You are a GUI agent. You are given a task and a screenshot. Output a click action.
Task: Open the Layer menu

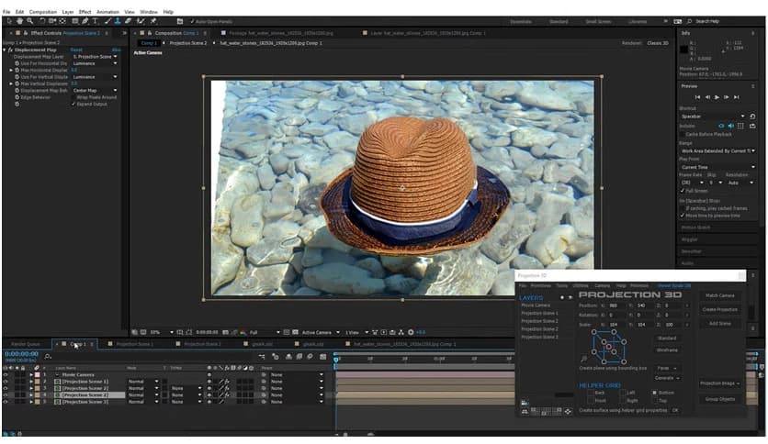(68, 12)
